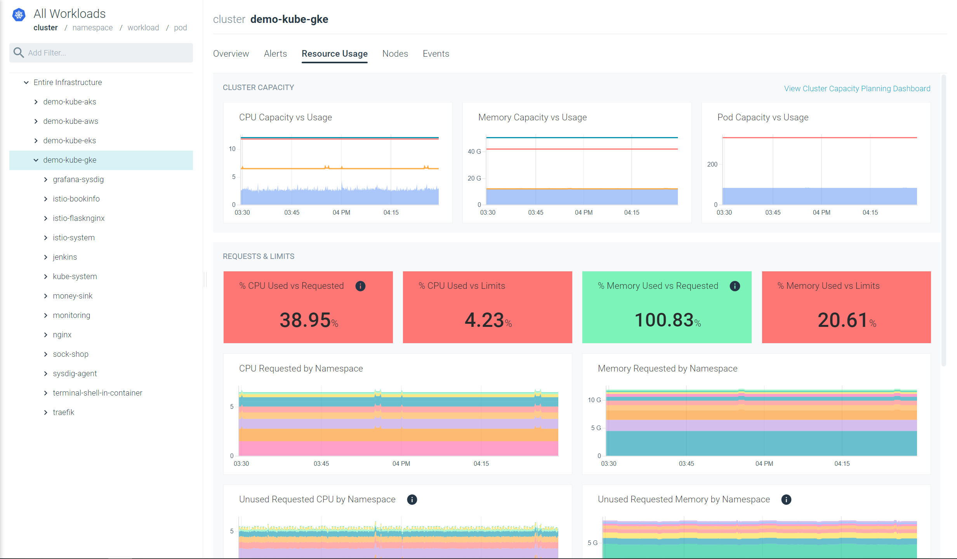Click the namespace breadcrumb link
Screen dimensions: 957x559
point(92,28)
